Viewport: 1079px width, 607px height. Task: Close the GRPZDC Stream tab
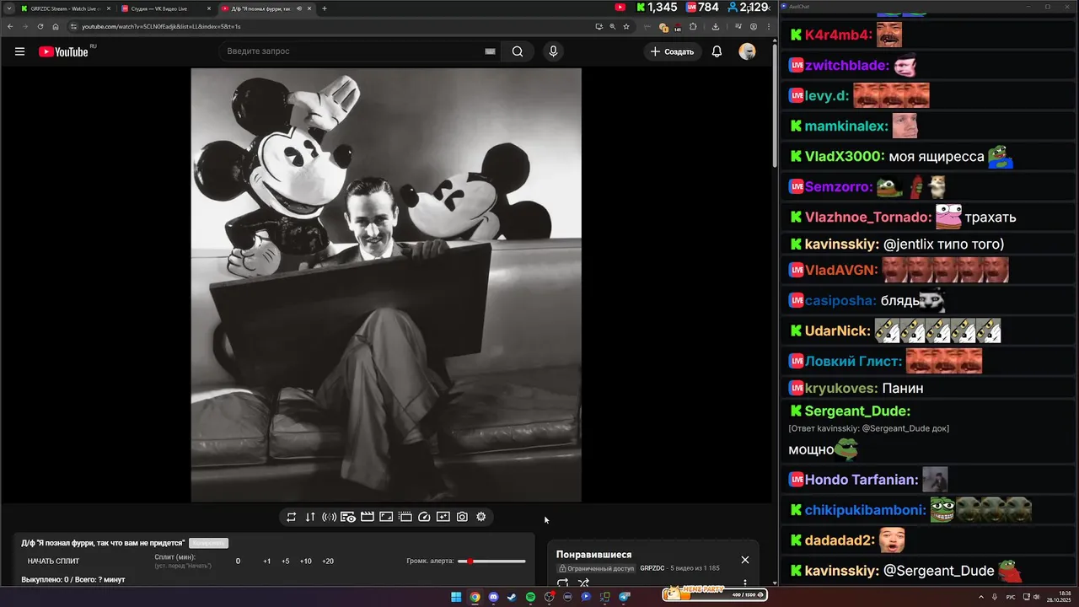point(108,8)
